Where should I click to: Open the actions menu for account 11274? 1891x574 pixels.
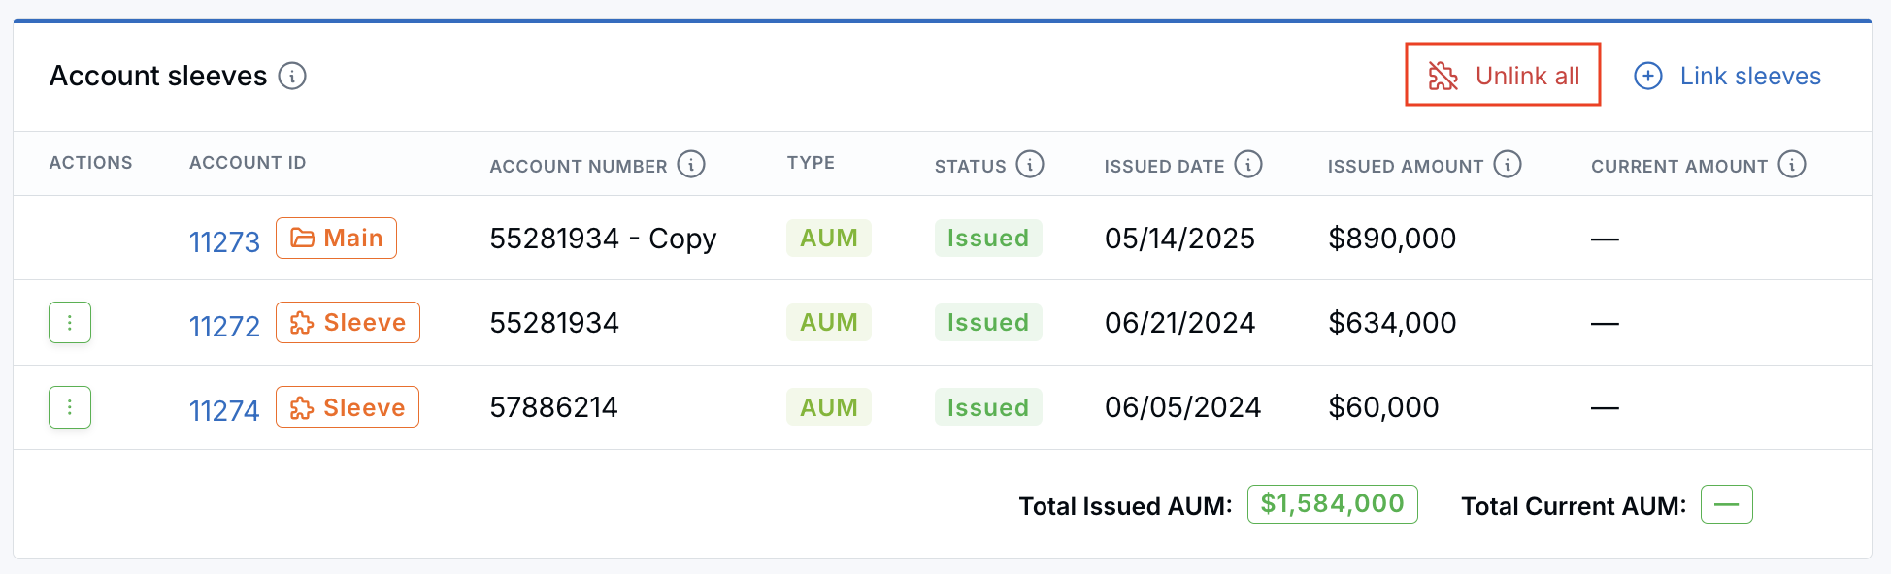click(70, 407)
